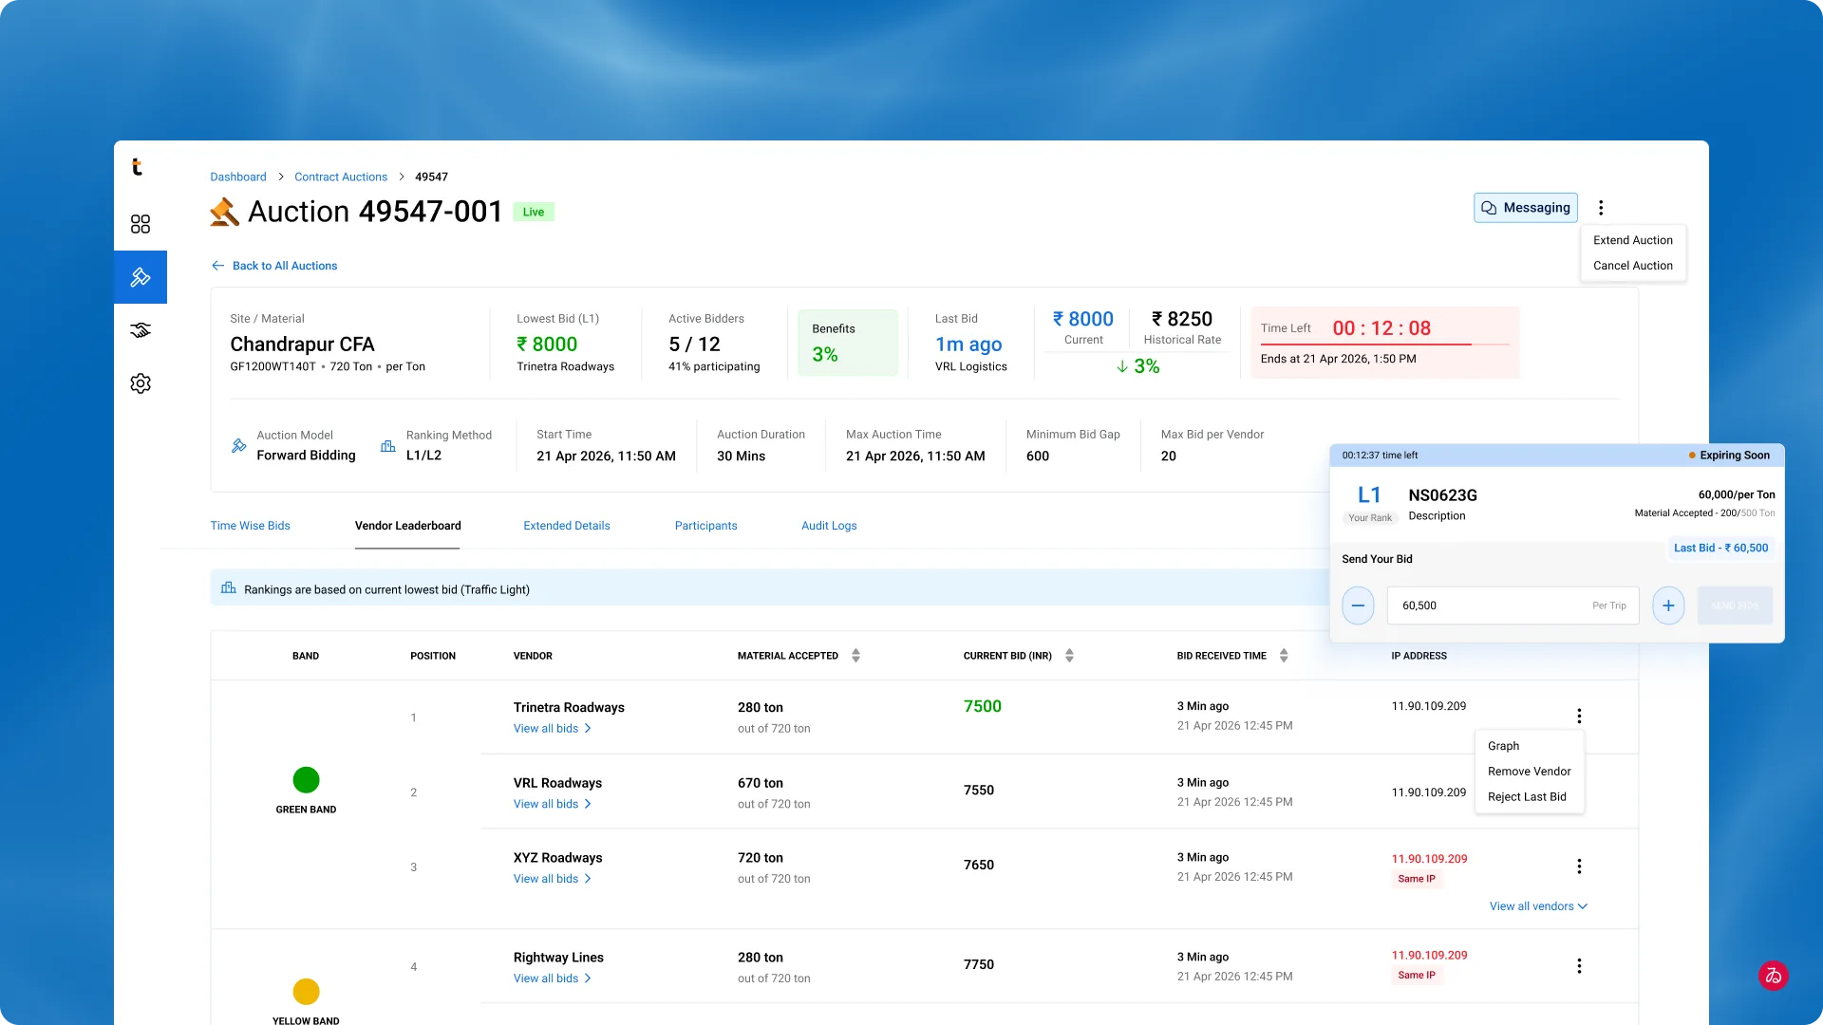The image size is (1823, 1025).
Task: Click the Chandrapur CFA site name
Action: pos(302,345)
